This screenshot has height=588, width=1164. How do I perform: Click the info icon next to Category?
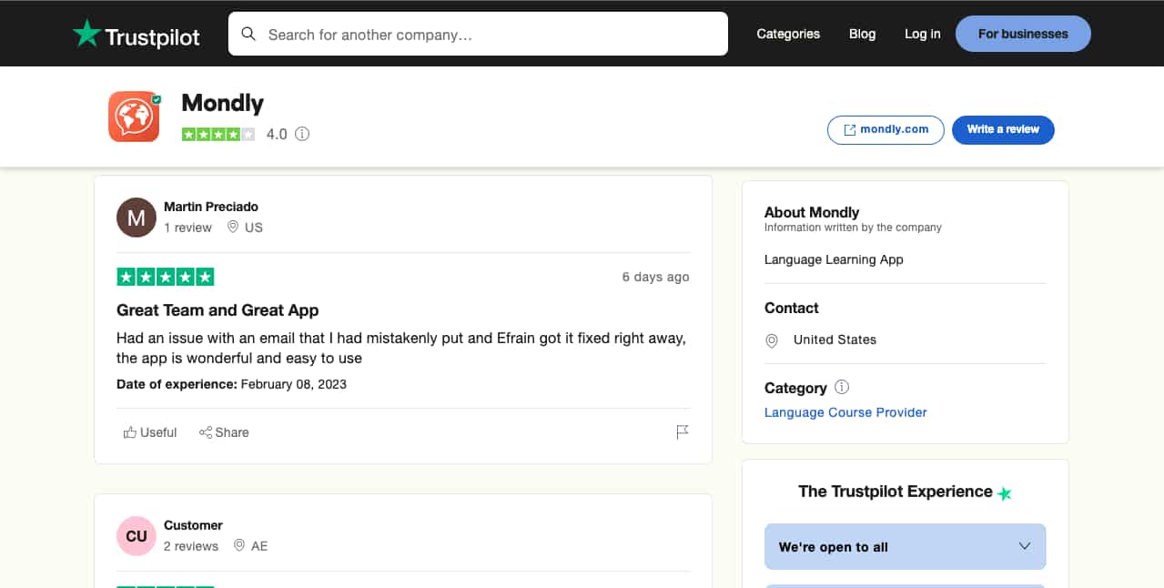(x=842, y=387)
